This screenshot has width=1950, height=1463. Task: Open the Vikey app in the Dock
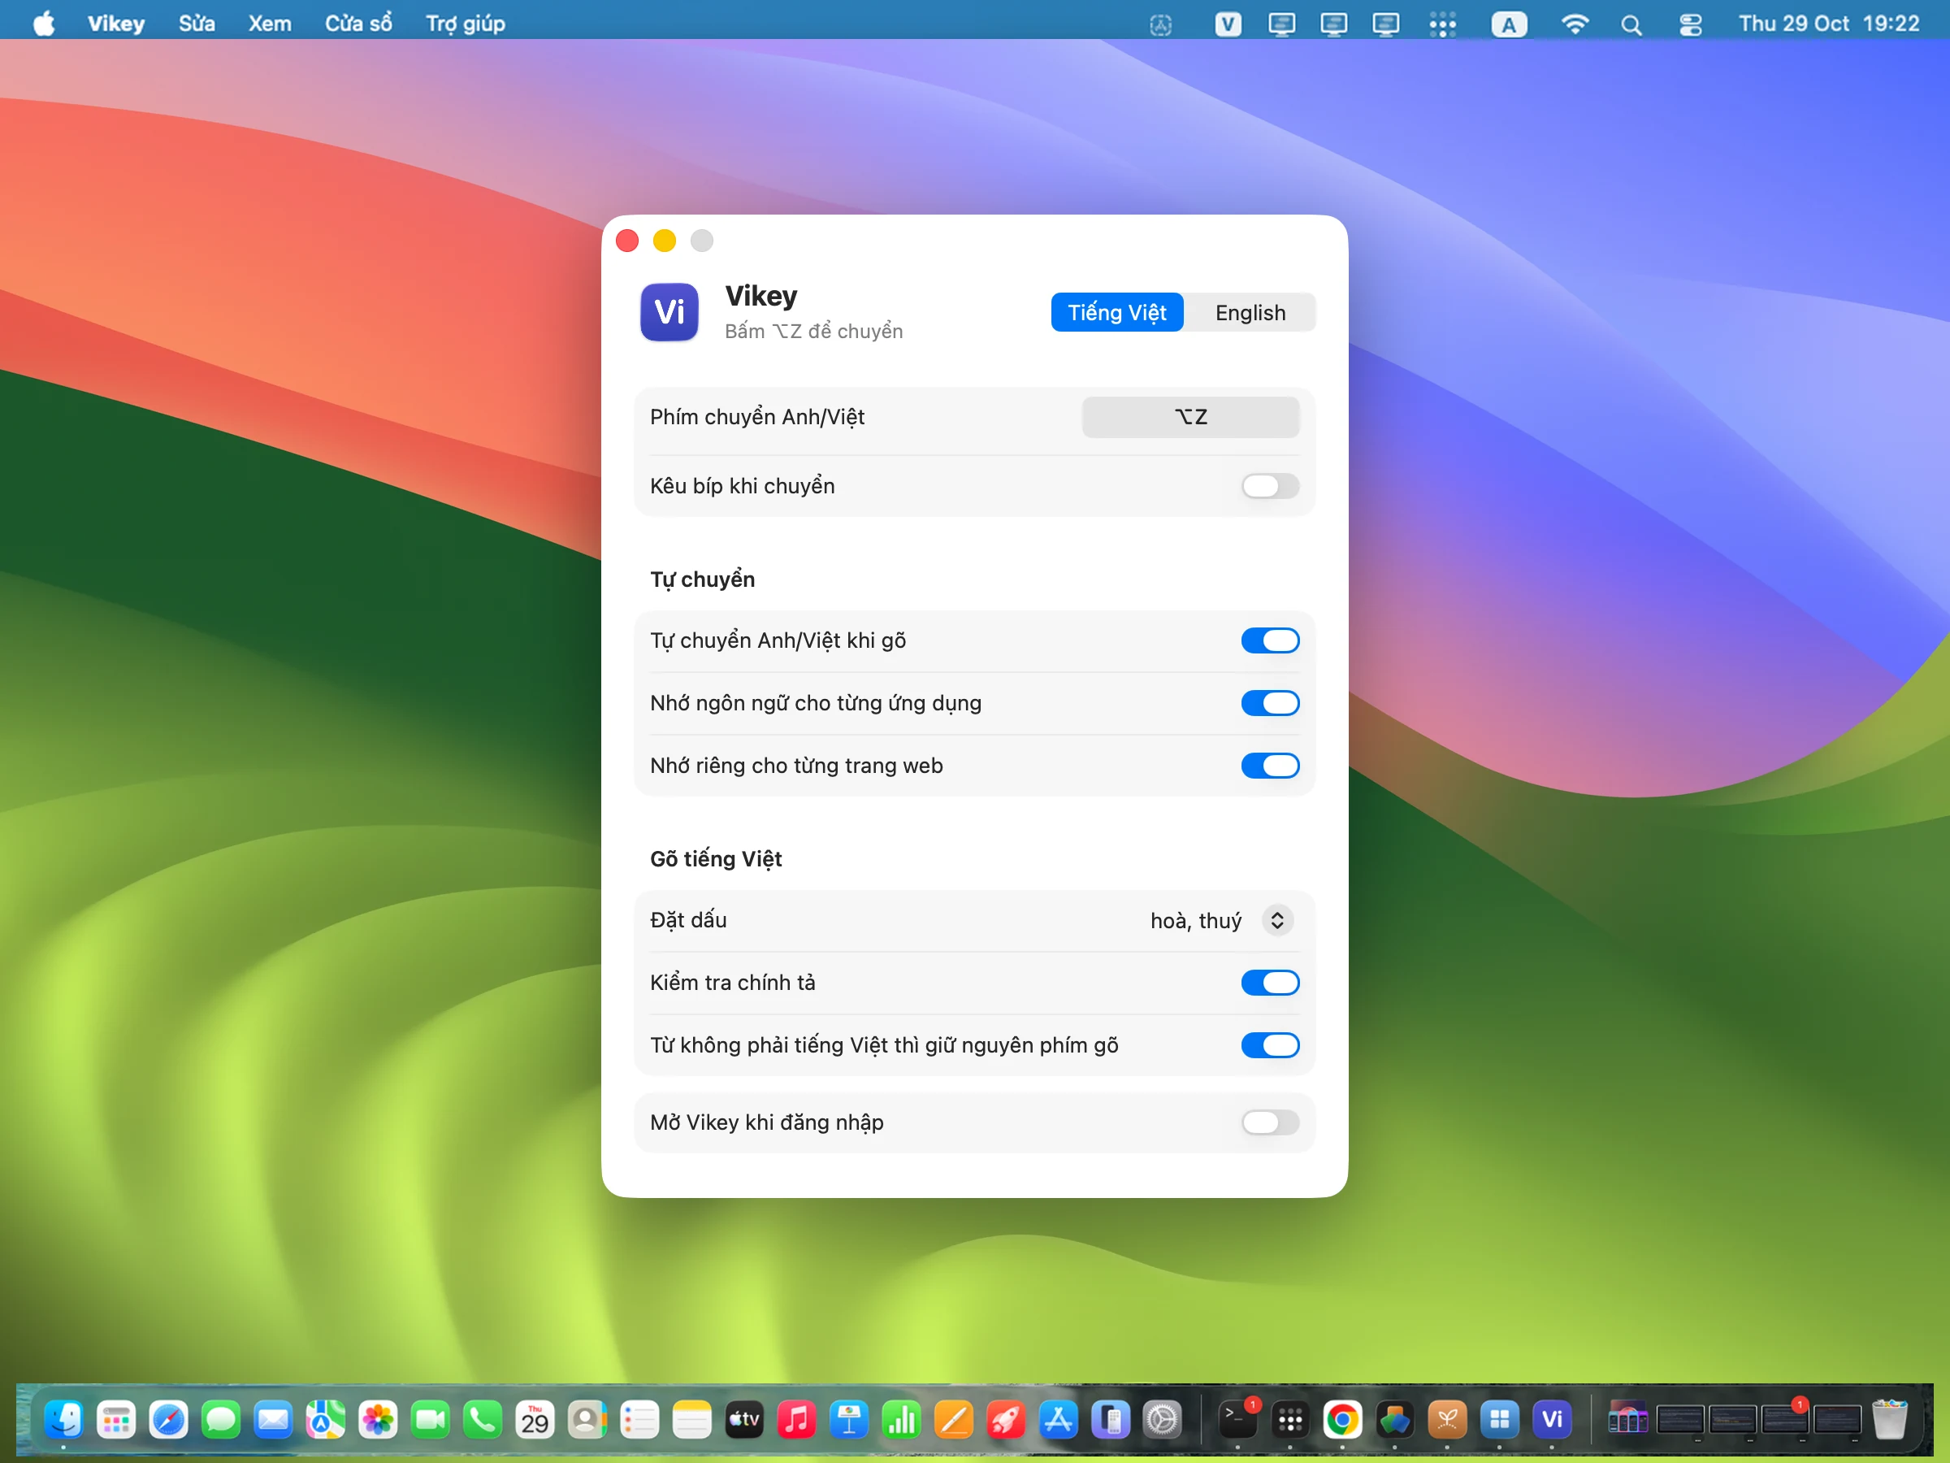pos(1552,1420)
